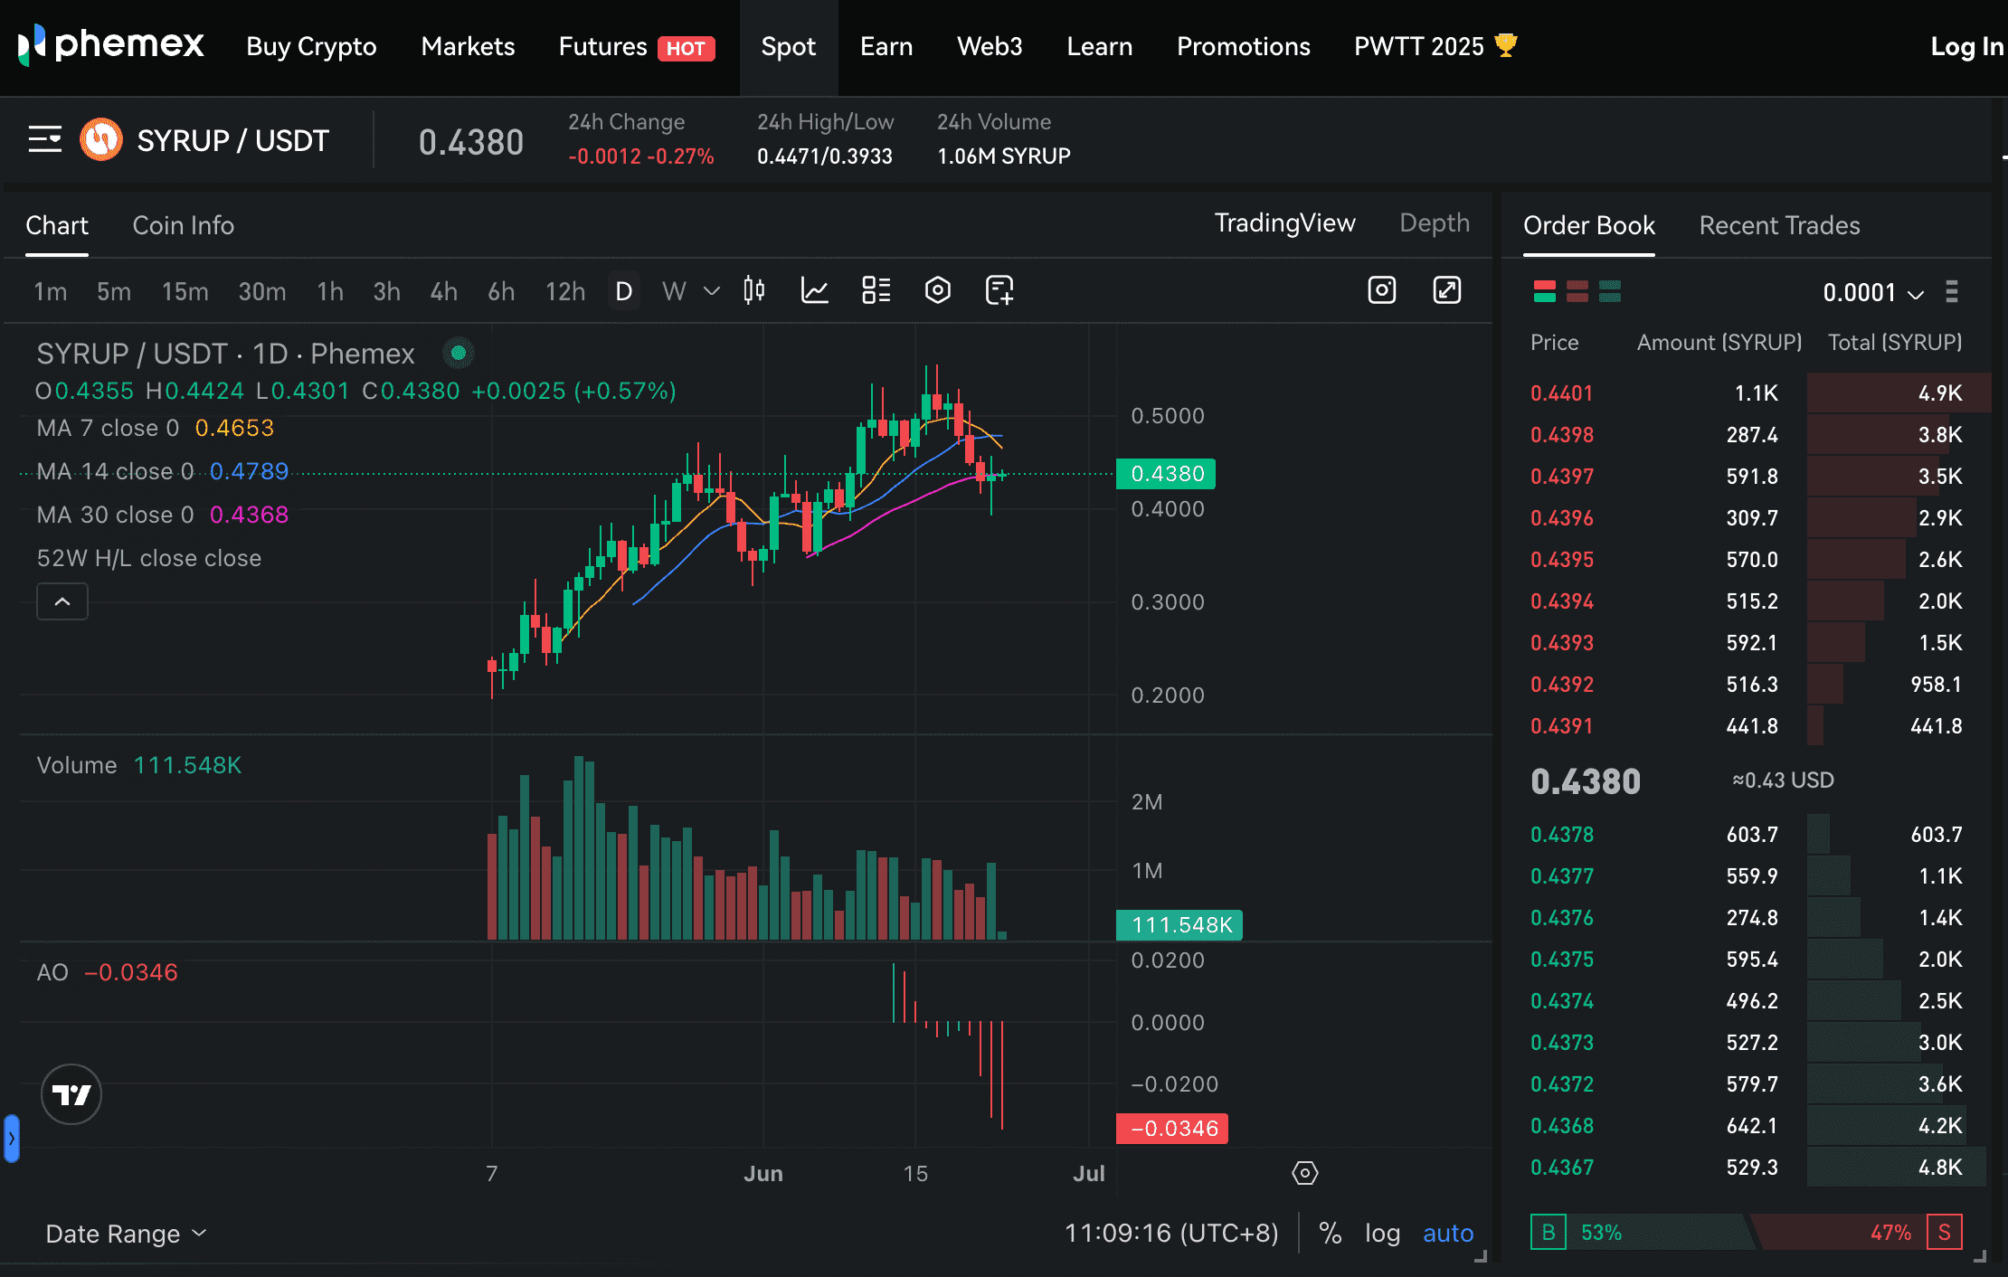Show sell orders only in order book
The height and width of the screenshot is (1277, 2008).
pyautogui.click(x=1577, y=291)
